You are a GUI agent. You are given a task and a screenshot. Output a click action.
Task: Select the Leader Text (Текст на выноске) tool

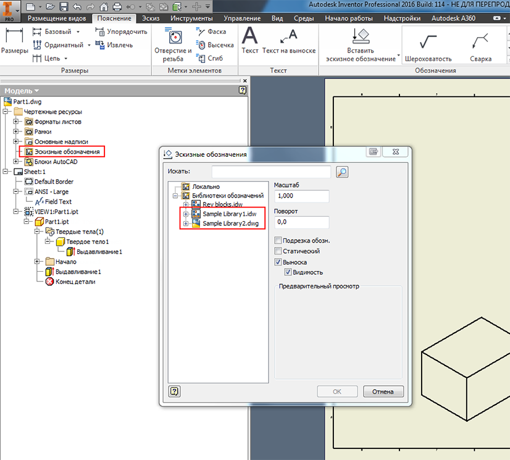point(289,41)
